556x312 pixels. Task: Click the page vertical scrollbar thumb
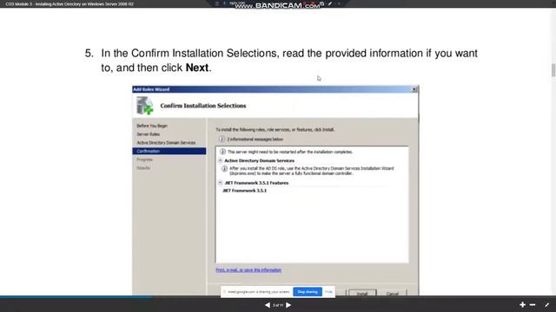pyautogui.click(x=553, y=70)
